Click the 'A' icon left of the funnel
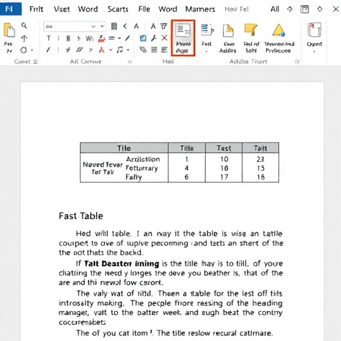Viewport: 341px width, 341px height. click(x=153, y=27)
